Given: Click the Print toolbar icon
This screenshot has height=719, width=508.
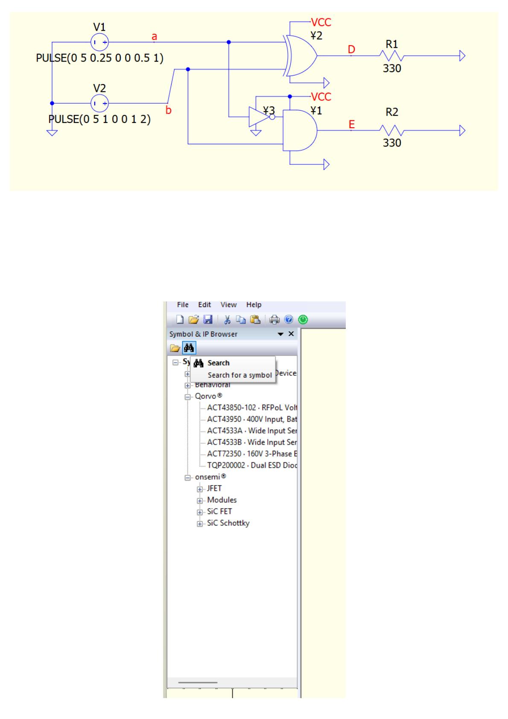Looking at the screenshot, I should (x=275, y=319).
